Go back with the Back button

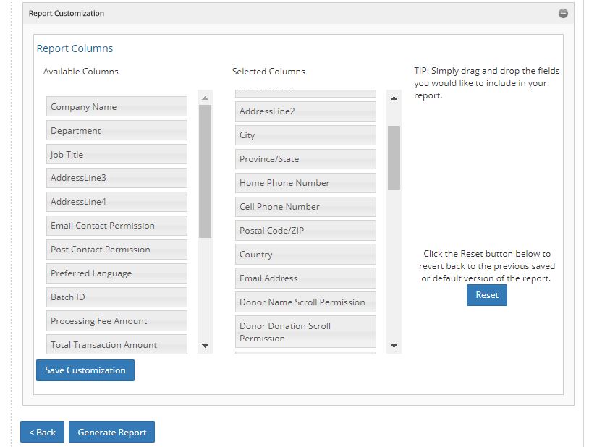[x=42, y=432]
